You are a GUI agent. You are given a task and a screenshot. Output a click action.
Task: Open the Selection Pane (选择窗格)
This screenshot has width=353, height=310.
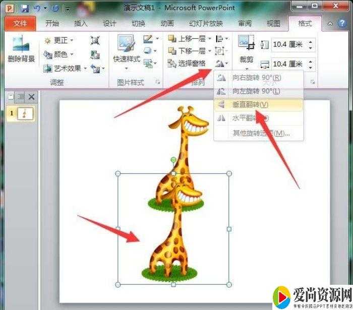pos(187,64)
